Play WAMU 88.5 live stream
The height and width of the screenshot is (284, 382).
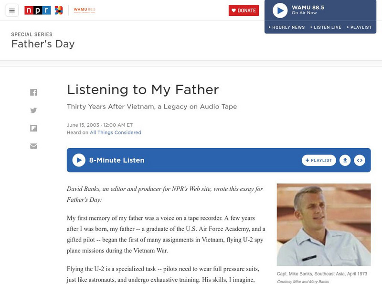pyautogui.click(x=280, y=11)
